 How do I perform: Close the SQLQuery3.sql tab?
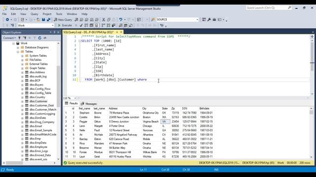point(121,32)
